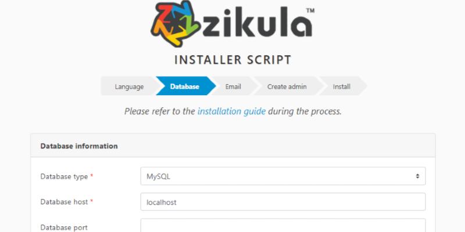Image resolution: width=465 pixels, height=232 pixels.
Task: Focus the Database host field
Action: click(282, 202)
